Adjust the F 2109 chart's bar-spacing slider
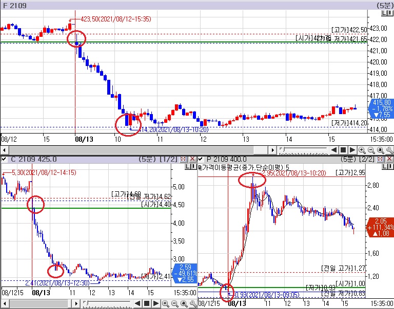Screen dimensions: 394x309 pyautogui.click(x=304, y=150)
